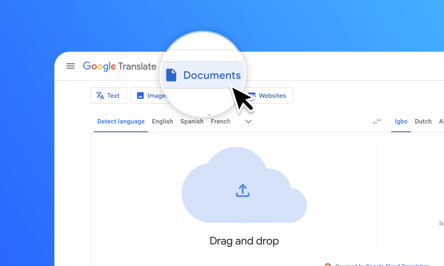Click the upload arrow icon in cloud
The image size is (444, 266).
tap(242, 191)
